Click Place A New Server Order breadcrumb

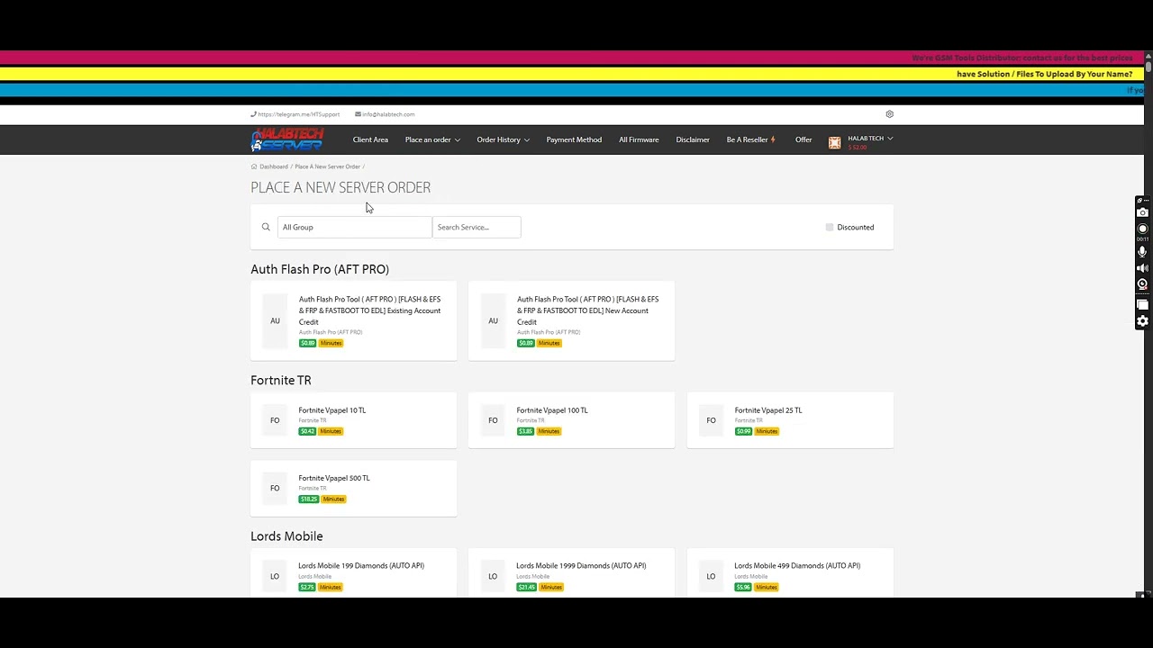(x=327, y=166)
